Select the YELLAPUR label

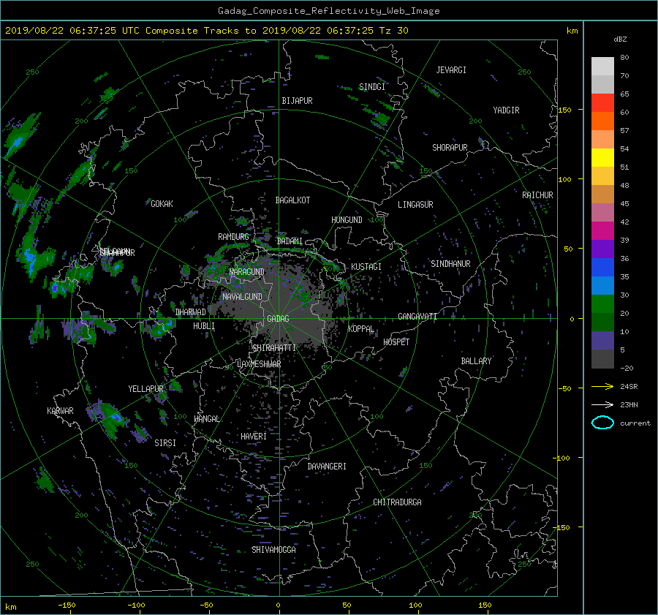pyautogui.click(x=145, y=389)
